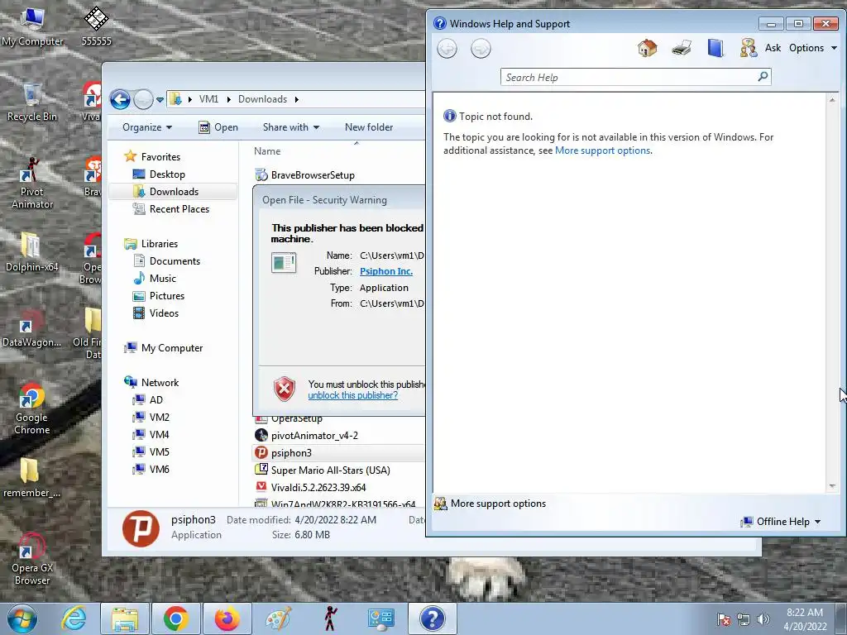The image size is (847, 635).
Task: Select the psiphon3 file in list
Action: (291, 452)
